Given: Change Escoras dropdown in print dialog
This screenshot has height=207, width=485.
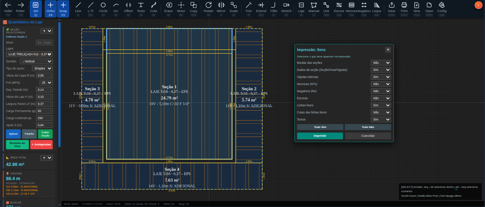Looking at the screenshot, I should point(381,98).
